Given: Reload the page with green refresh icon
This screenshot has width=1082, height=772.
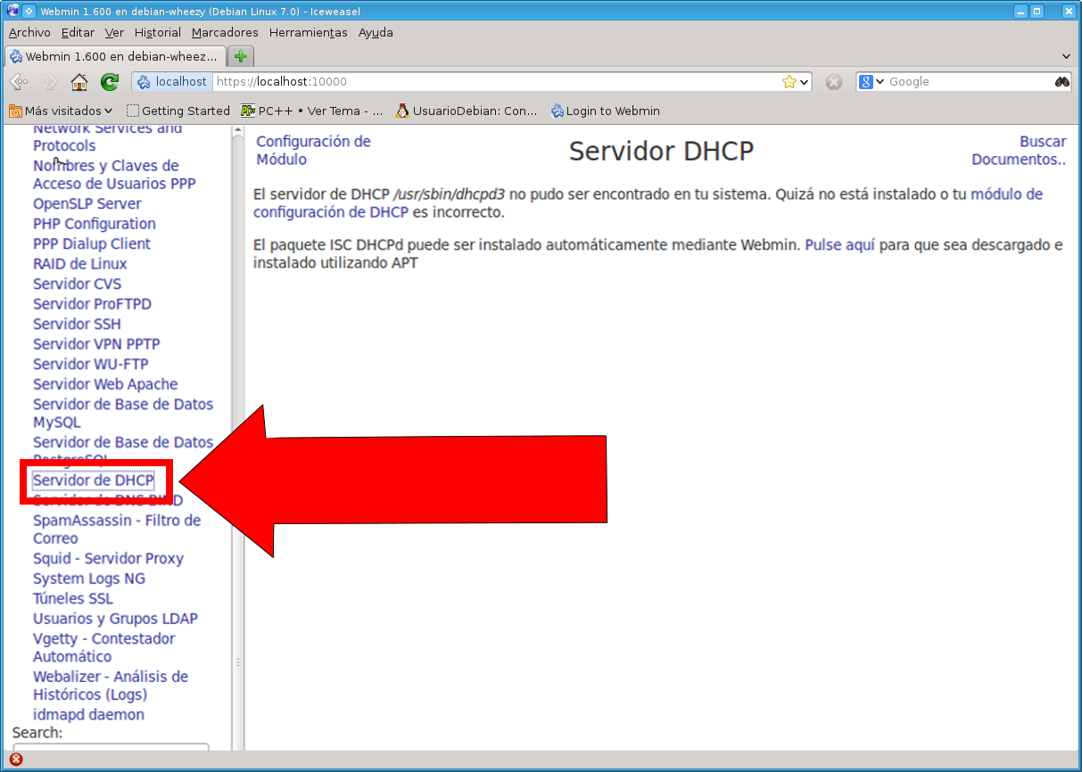Looking at the screenshot, I should pos(110,82).
